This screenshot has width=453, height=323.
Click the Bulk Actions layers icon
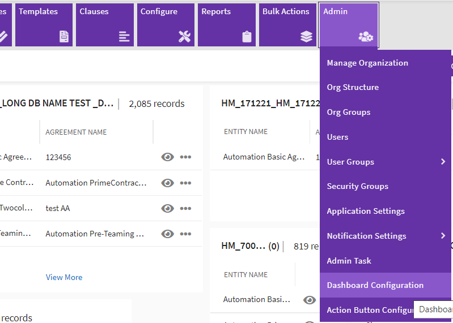pos(306,37)
